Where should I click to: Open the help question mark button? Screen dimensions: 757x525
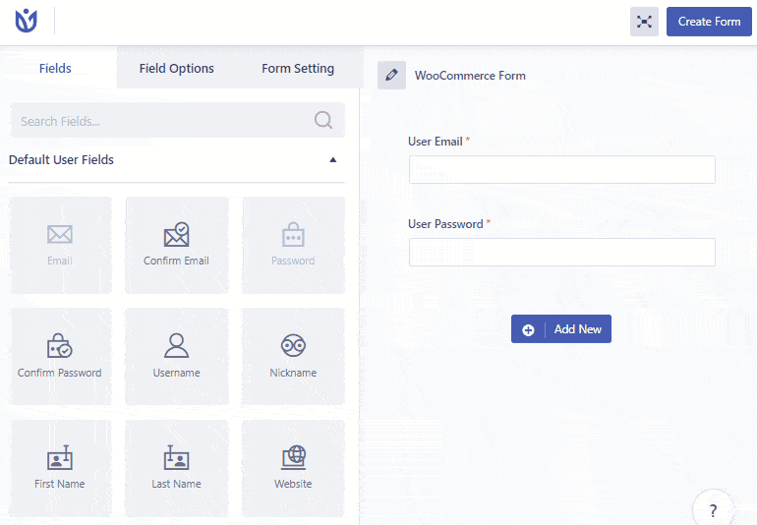click(713, 509)
